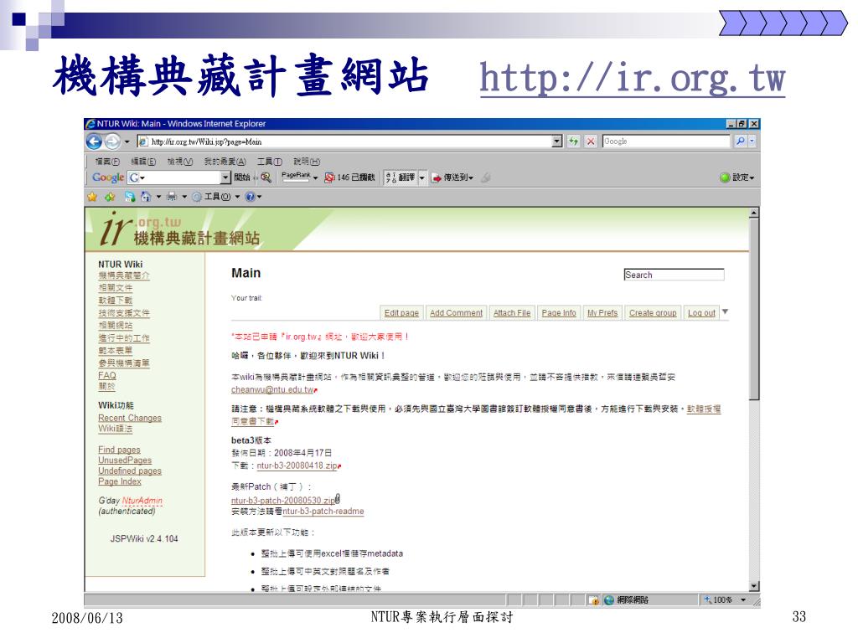The image size is (858, 643).
Task: Click the wiki Search input field
Action: (x=675, y=275)
